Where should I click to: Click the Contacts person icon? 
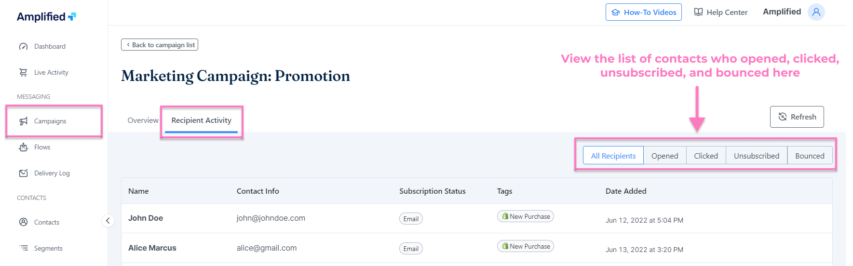(x=23, y=222)
